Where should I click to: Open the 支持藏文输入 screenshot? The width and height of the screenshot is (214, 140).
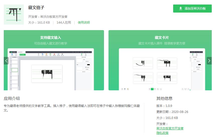click(54, 60)
